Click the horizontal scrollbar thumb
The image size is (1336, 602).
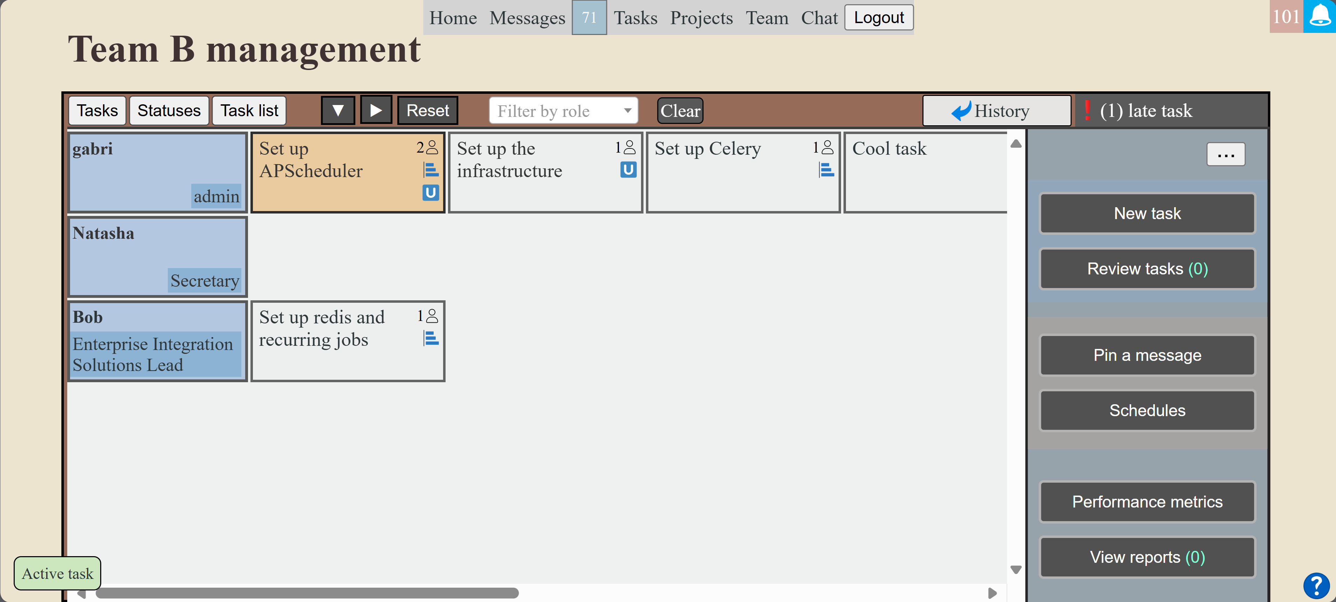tap(307, 593)
